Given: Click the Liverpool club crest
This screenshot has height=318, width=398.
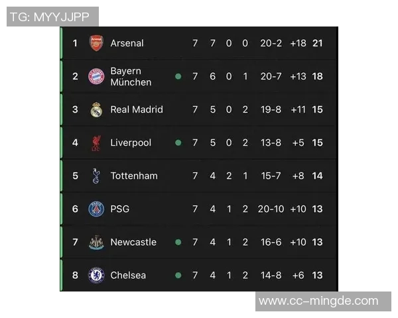Looking at the screenshot, I should coord(96,142).
